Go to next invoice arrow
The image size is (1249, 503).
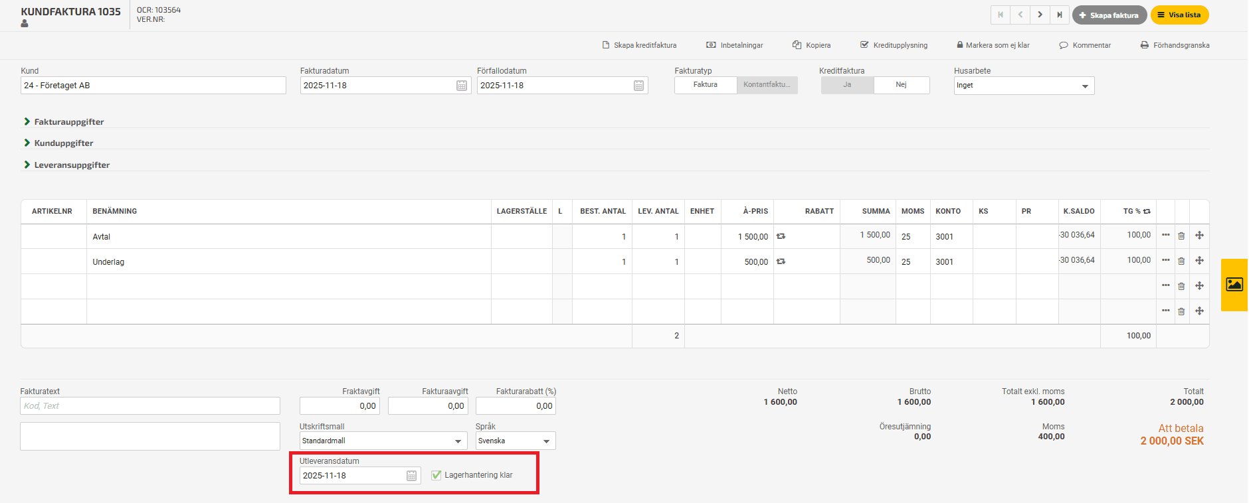(1040, 15)
